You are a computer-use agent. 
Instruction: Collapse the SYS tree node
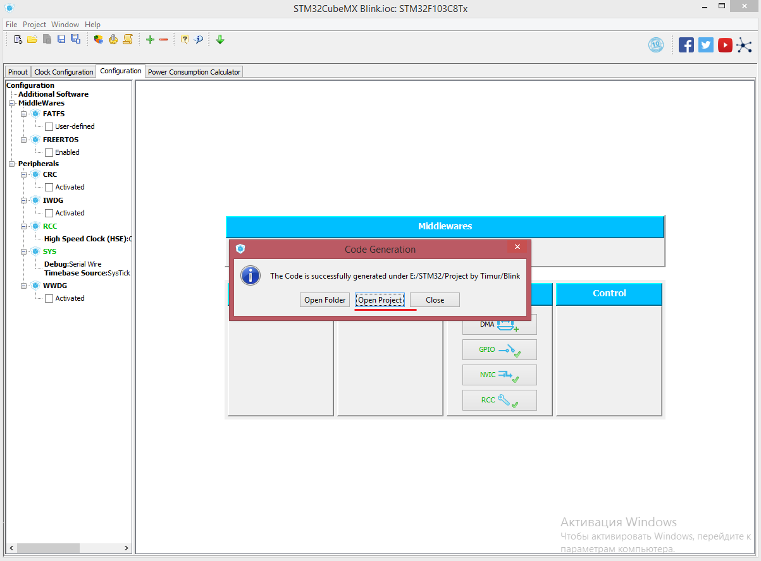24,251
